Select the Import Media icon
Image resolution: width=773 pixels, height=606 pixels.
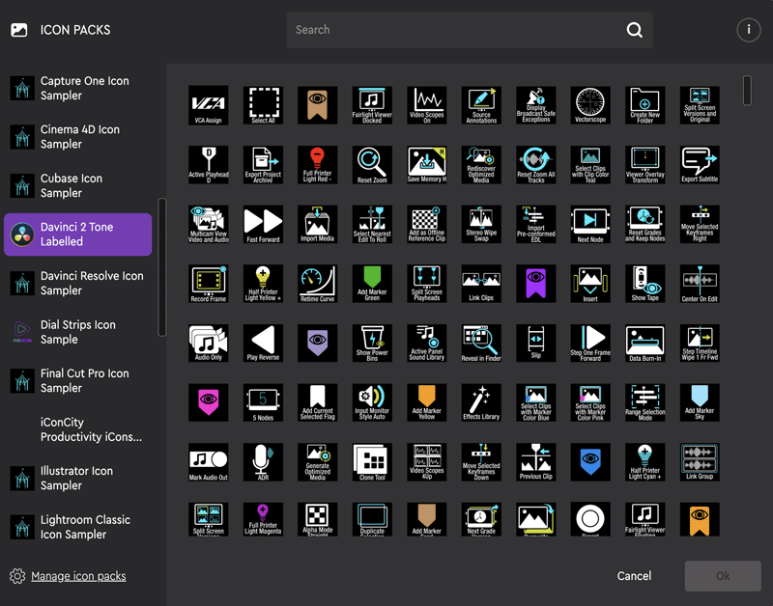318,225
